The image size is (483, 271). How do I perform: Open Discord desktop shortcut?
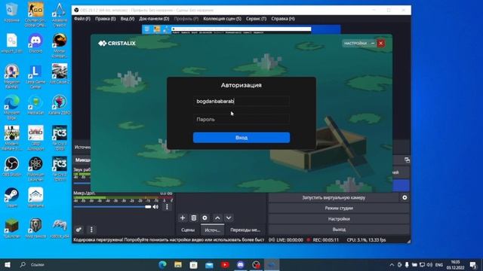click(x=35, y=43)
